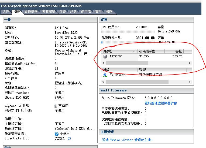Click the PowerEdge R730 model value
Screen dimensions: 206x148
[x=66, y=33]
